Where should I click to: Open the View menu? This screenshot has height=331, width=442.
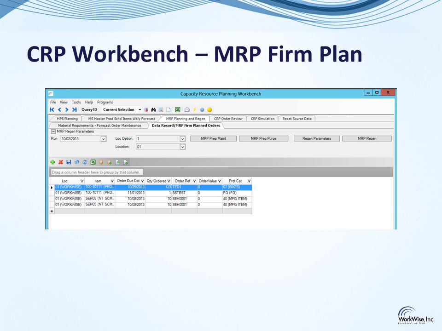tap(64, 102)
